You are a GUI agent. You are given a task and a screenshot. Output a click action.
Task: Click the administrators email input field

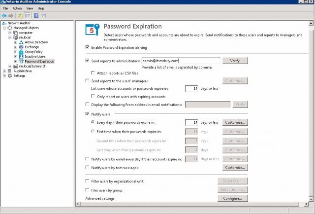point(181,61)
